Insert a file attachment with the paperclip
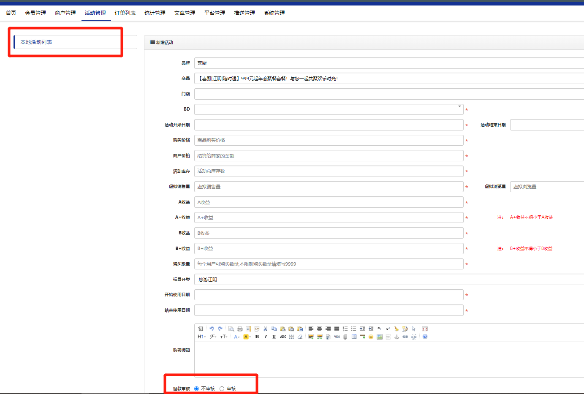 [345, 337]
